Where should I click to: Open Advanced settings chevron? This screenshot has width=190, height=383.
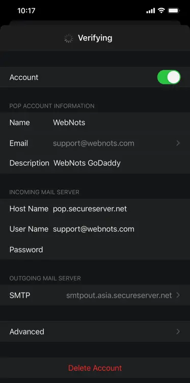click(x=178, y=331)
